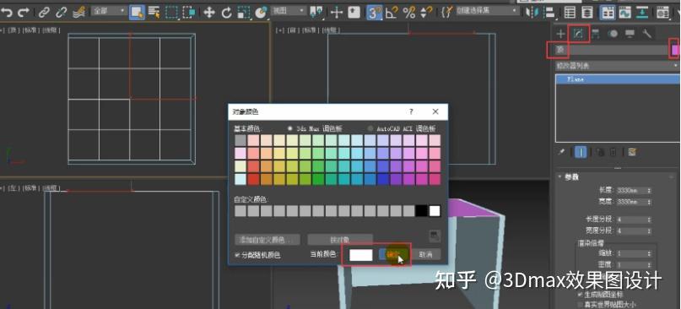Viewport: 681px width, 309px height.
Task: Open the Material Editor icon
Action: 662,12
